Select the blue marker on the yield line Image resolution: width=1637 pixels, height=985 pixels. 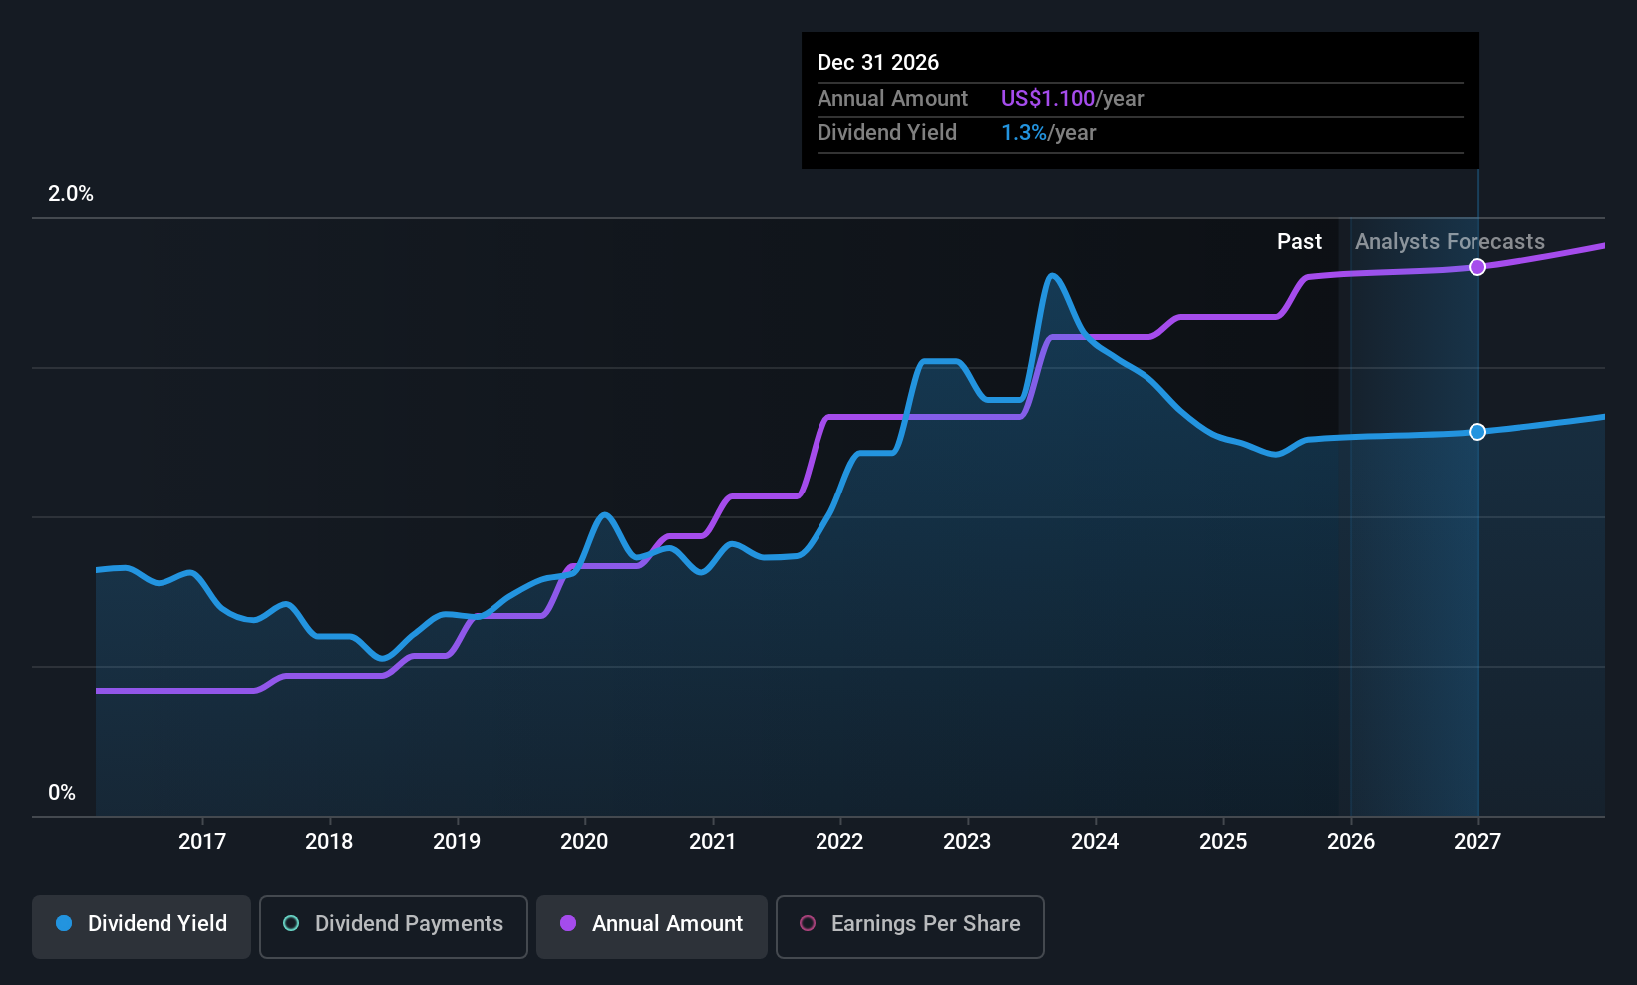(x=1477, y=432)
